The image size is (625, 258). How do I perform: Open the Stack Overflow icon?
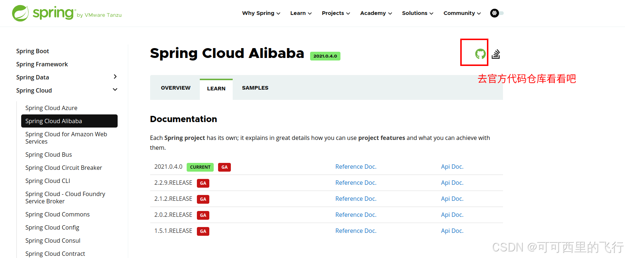(x=496, y=54)
